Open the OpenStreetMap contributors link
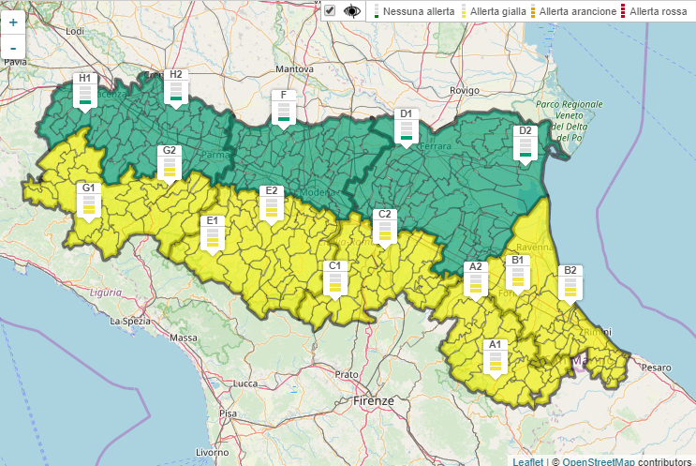Image resolution: width=696 pixels, height=466 pixels. [594, 460]
